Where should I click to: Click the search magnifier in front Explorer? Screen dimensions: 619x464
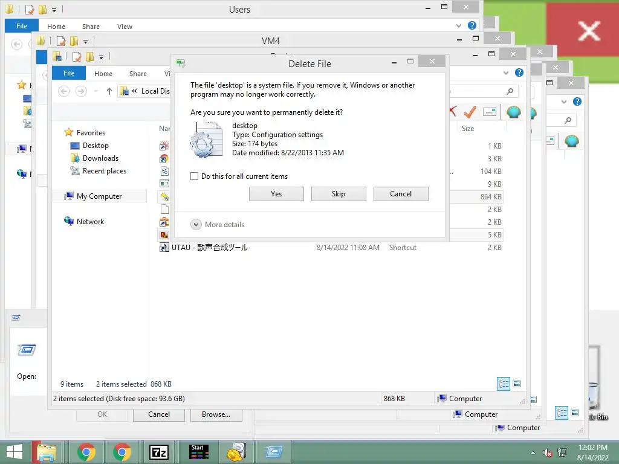click(510, 92)
